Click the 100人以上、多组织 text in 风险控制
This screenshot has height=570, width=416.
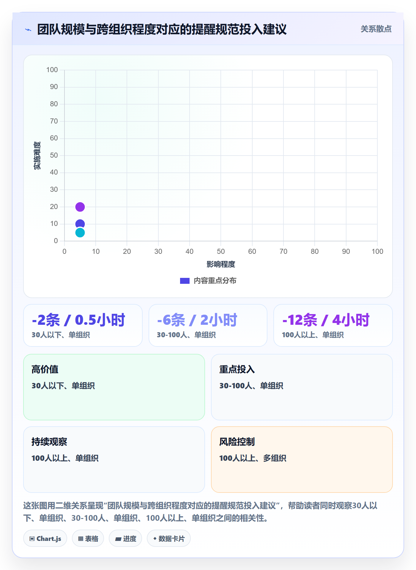pos(253,458)
